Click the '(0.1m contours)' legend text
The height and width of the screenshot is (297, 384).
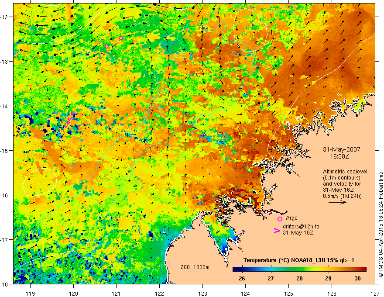click(342, 178)
